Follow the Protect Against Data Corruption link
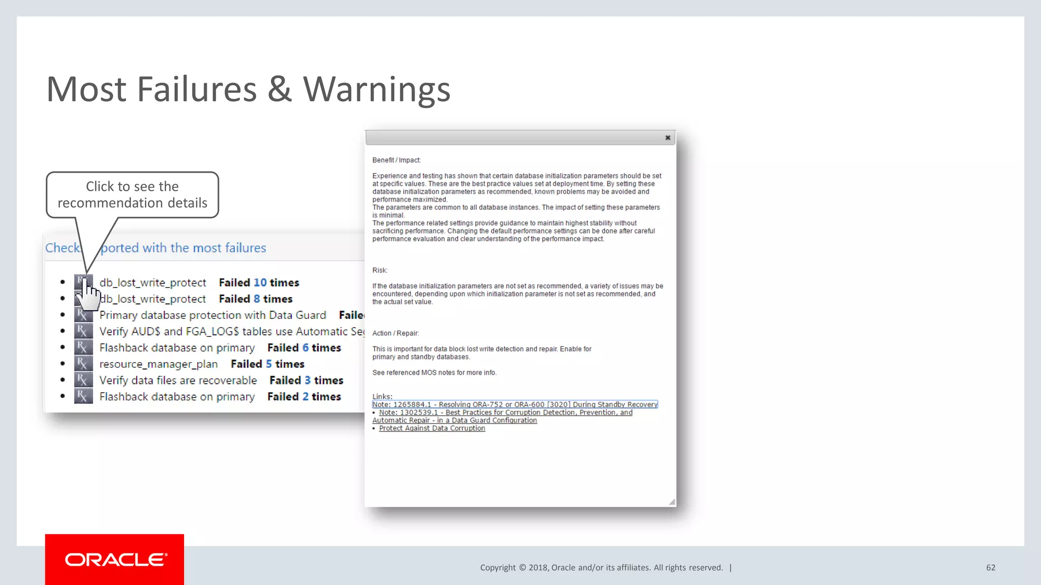1041x585 pixels. 432,428
